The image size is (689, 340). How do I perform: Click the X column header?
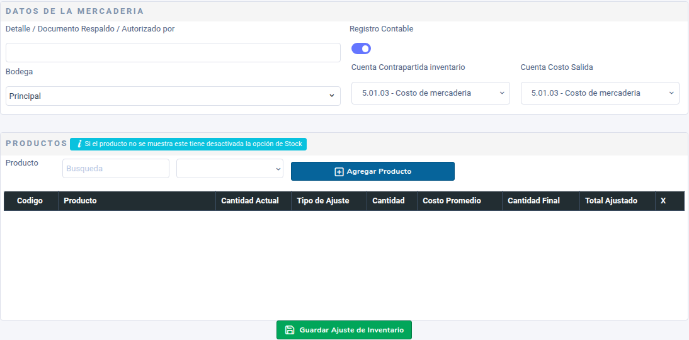point(669,201)
